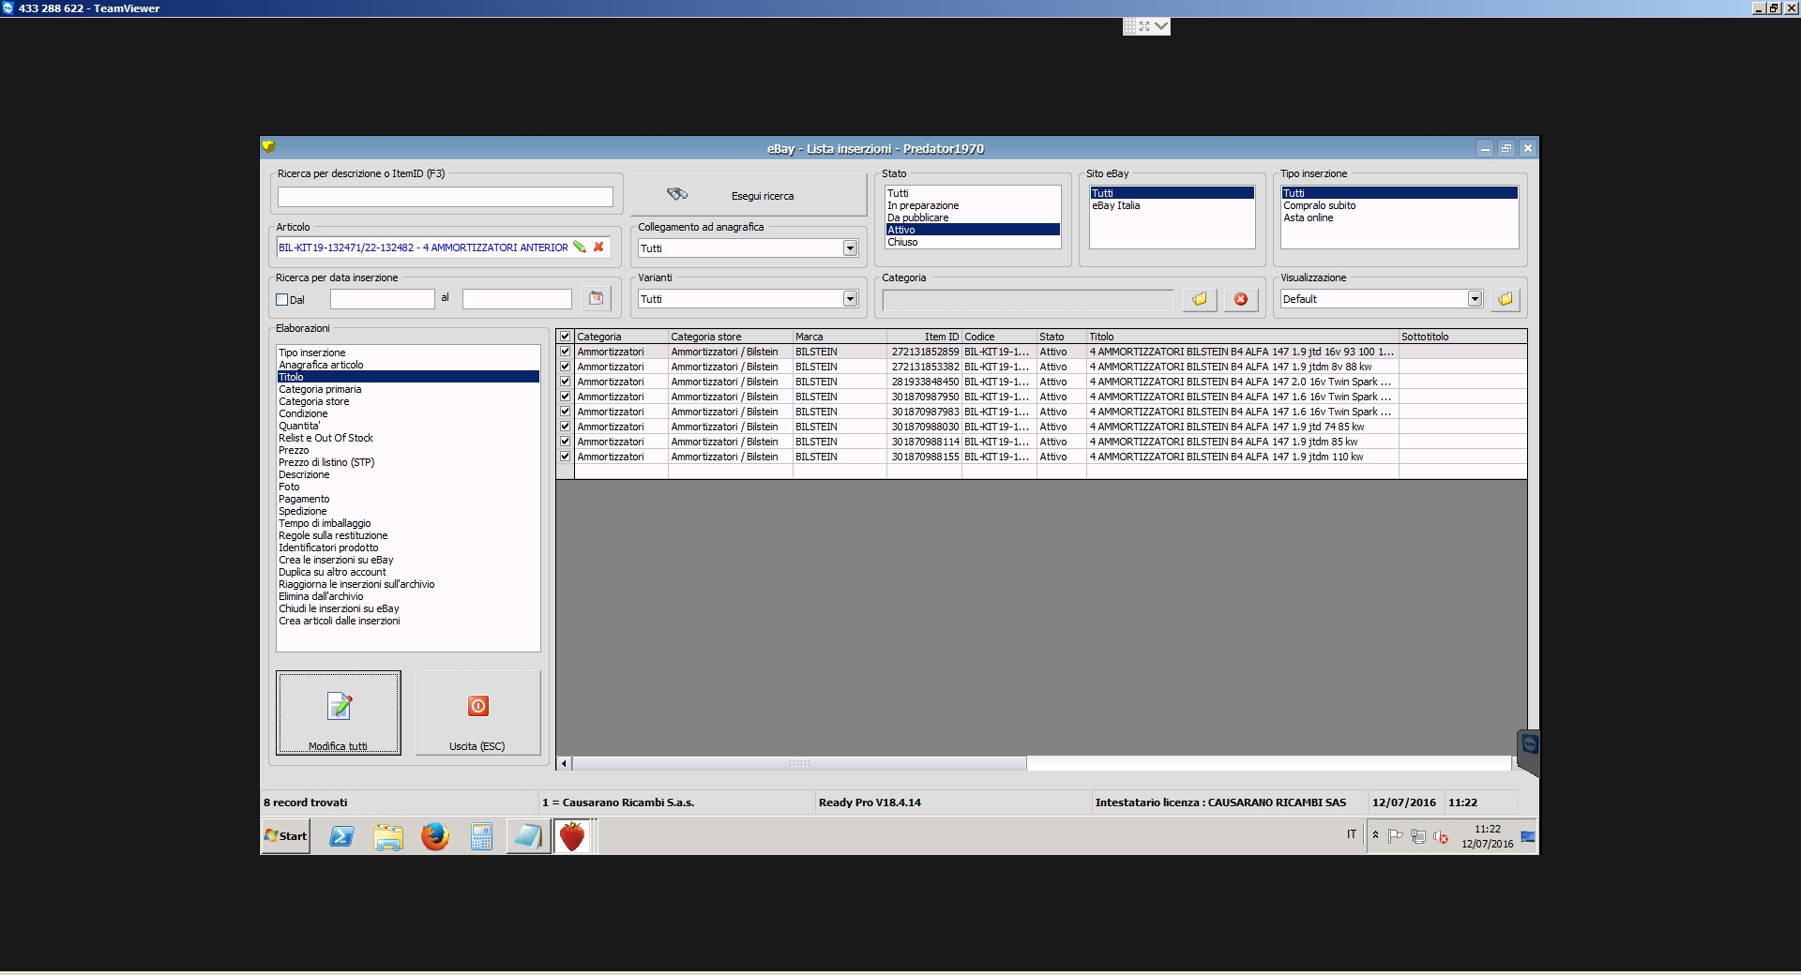Click the horizontal scrollbar under the table
This screenshot has width=1801, height=975.
pyautogui.click(x=799, y=763)
